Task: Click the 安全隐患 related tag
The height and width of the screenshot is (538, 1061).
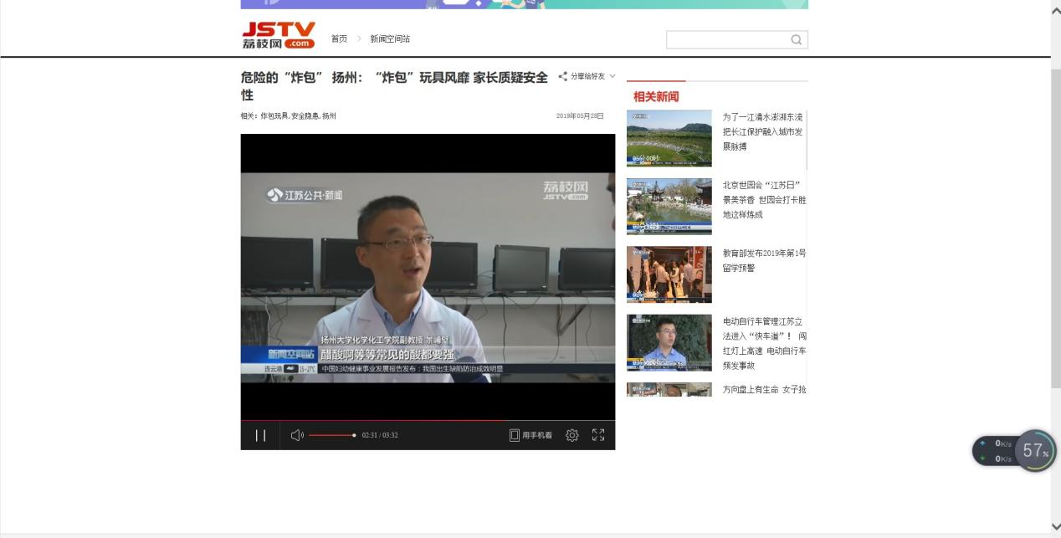Action: pos(305,116)
